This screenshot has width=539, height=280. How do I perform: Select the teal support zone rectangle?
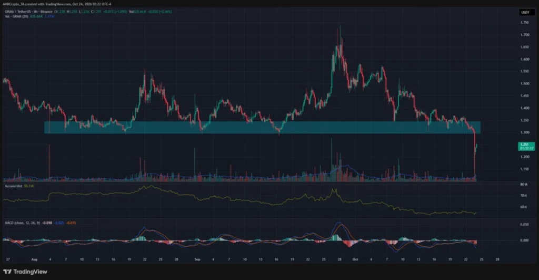262,127
